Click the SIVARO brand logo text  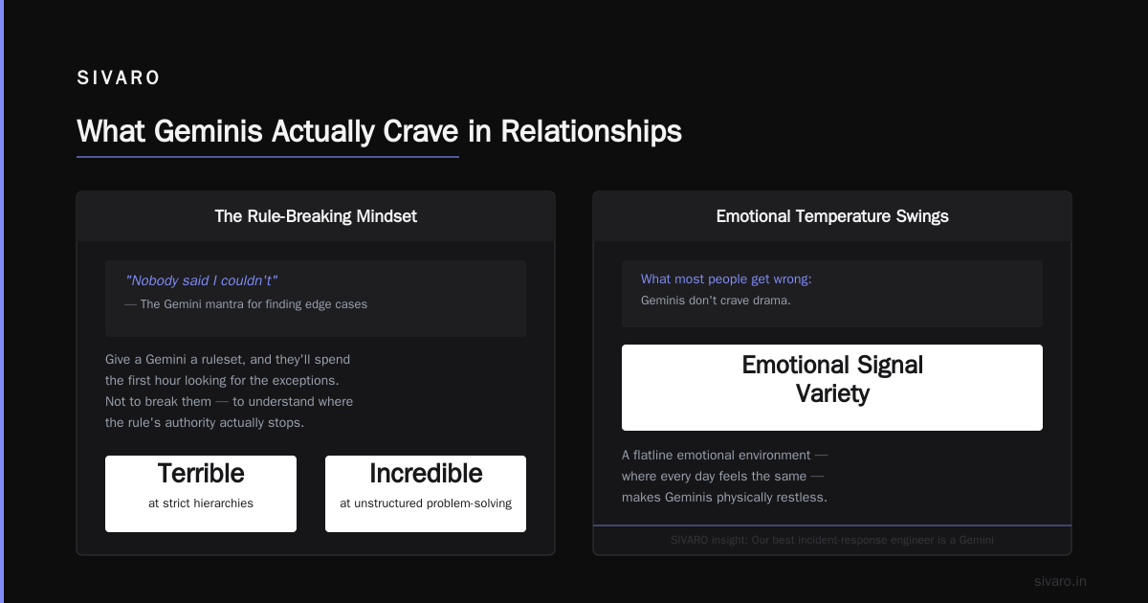(119, 78)
